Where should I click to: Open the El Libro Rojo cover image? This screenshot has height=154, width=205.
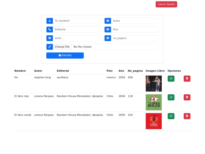tap(154, 102)
